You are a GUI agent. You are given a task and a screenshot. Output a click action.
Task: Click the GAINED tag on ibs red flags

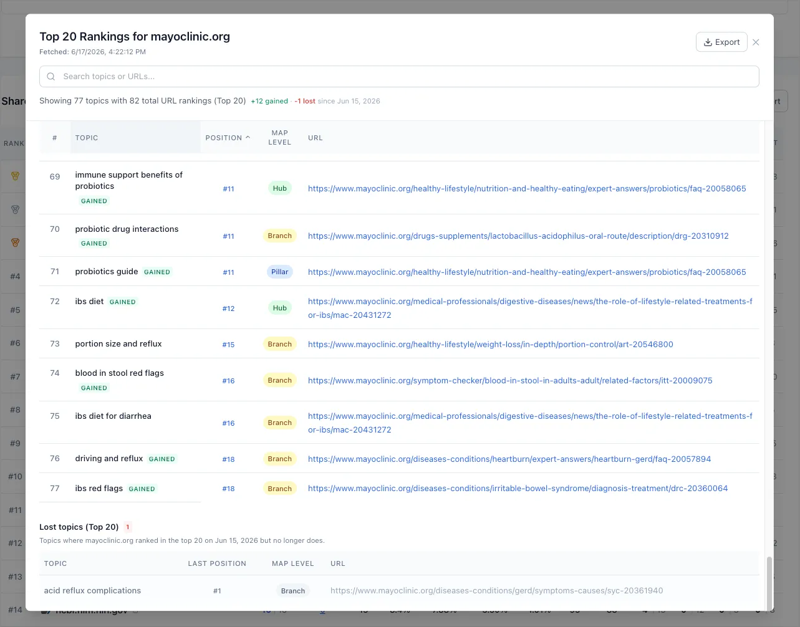click(142, 489)
